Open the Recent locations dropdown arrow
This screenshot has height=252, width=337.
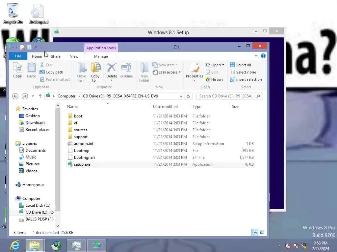pos(33,96)
